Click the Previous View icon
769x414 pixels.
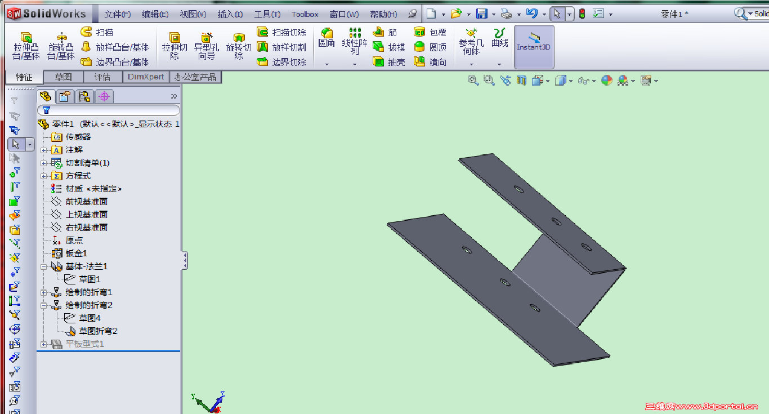[505, 81]
